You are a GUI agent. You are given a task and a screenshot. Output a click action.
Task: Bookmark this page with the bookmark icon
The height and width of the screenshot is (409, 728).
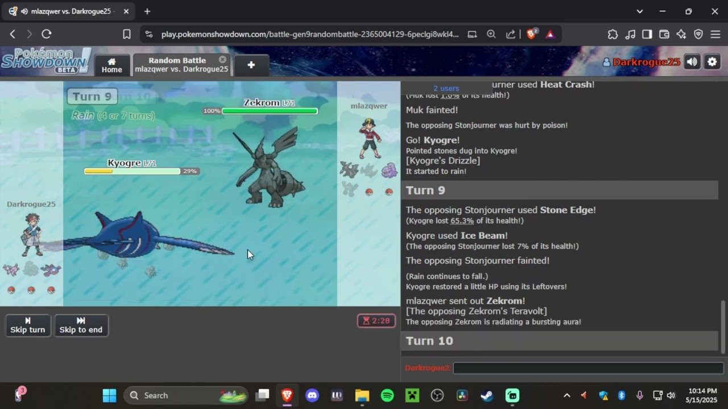point(127,34)
